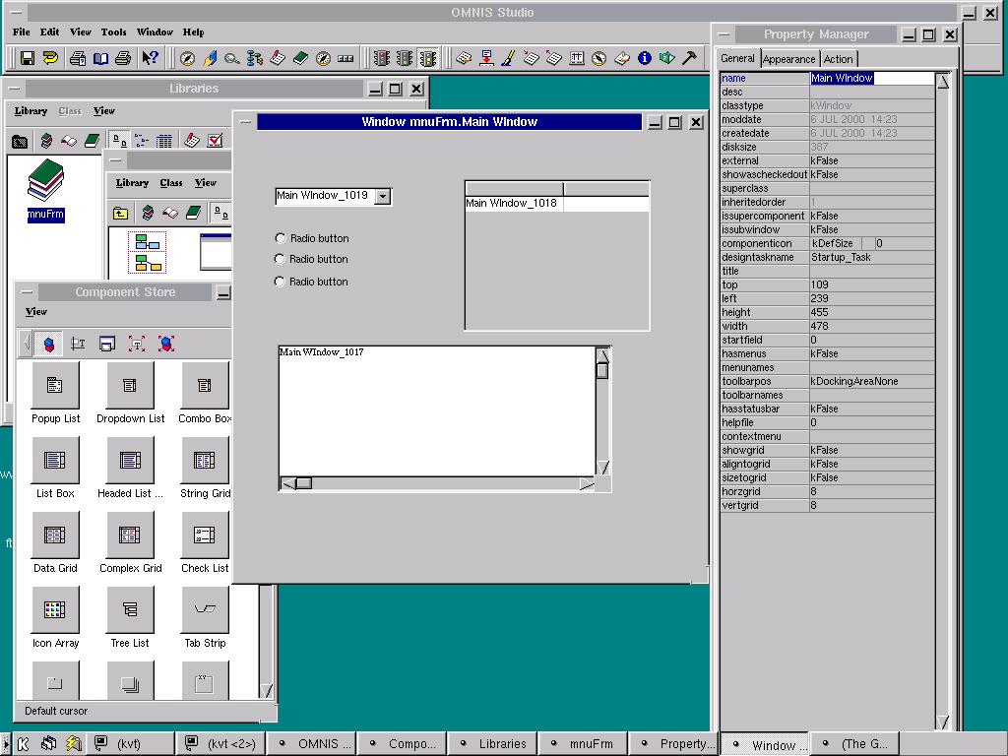Select the third Radio button
The width and height of the screenshot is (1008, 756).
tap(281, 282)
